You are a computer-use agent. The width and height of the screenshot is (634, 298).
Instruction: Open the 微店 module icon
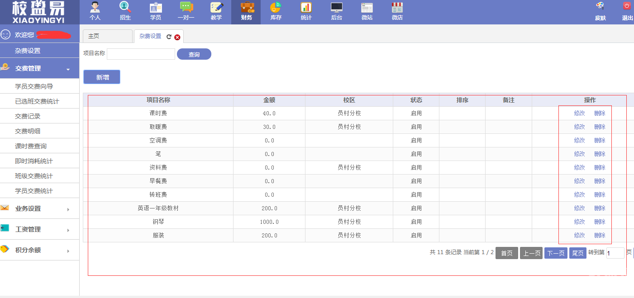397,12
